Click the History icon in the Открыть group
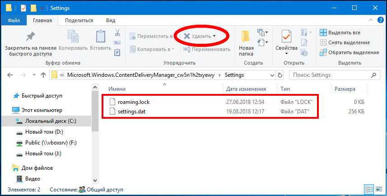 coord(304,52)
